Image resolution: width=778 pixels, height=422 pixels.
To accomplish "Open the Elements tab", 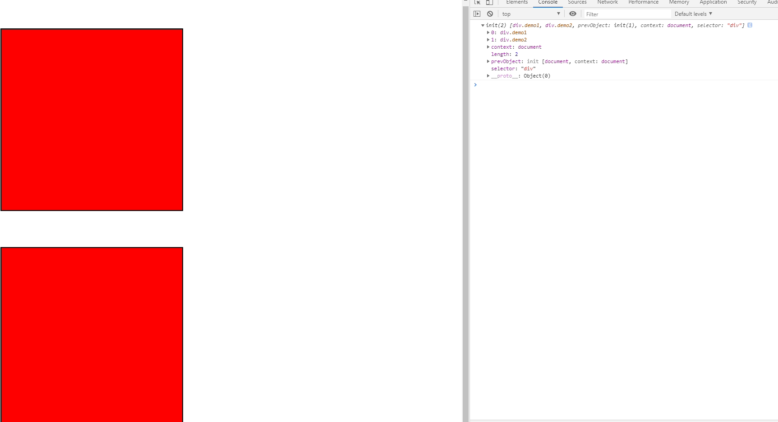I will [x=517, y=3].
